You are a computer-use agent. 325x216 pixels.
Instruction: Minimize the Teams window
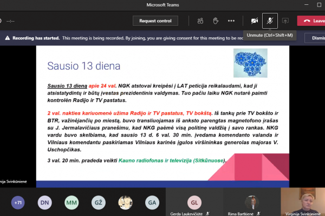coord(307,5)
